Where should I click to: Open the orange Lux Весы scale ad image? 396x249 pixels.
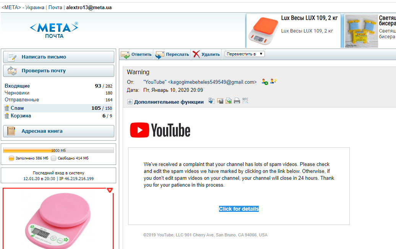pyautogui.click(x=263, y=31)
